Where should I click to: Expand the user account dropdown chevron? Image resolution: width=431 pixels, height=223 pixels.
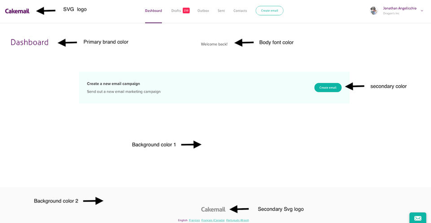click(422, 11)
